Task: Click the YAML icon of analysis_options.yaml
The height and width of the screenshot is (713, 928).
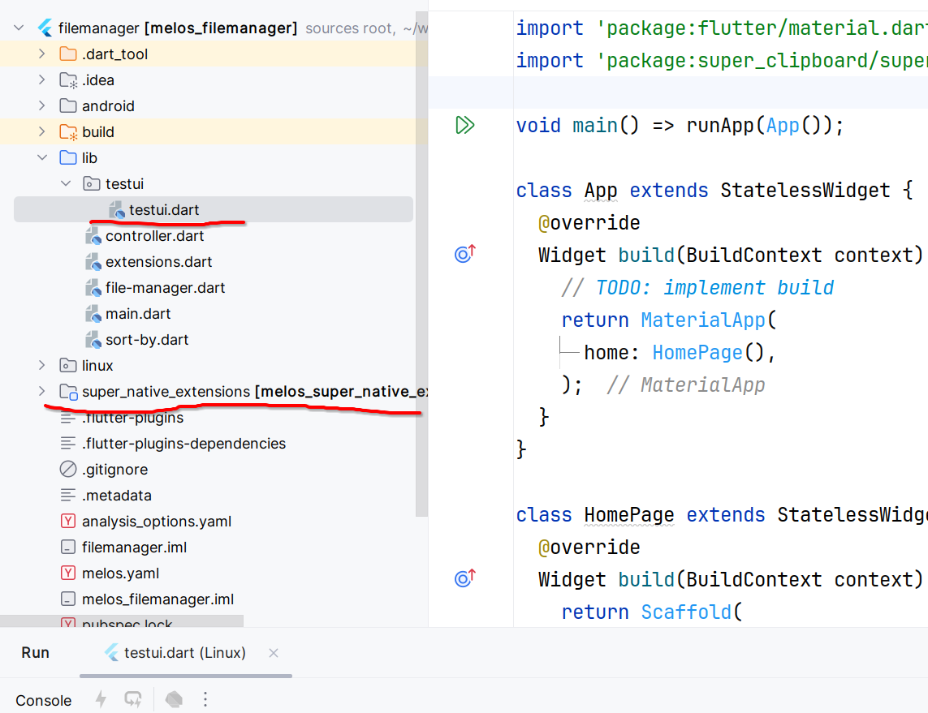Action: (x=68, y=522)
